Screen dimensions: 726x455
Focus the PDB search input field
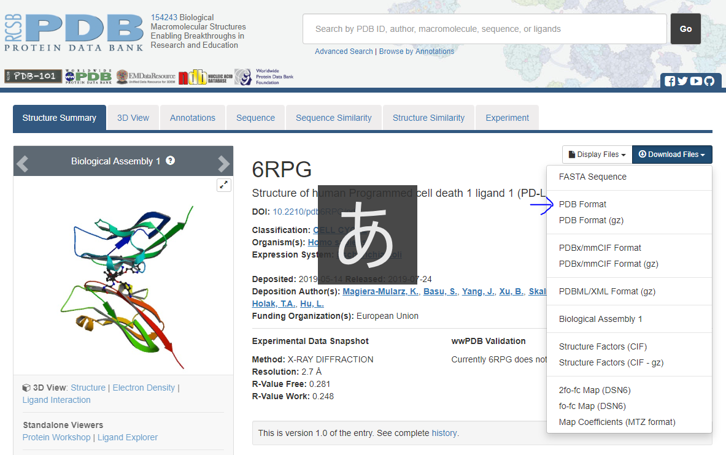pos(485,29)
